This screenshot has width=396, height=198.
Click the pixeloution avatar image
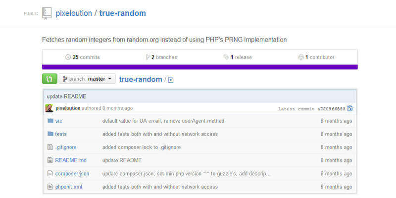point(49,108)
